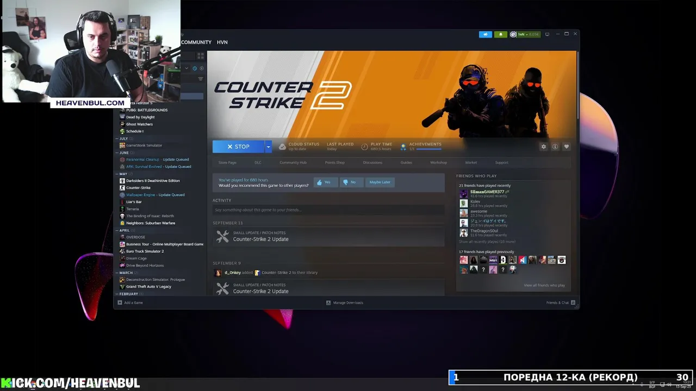Select Dead by Daylight in library
This screenshot has height=391, width=696.
coord(140,117)
